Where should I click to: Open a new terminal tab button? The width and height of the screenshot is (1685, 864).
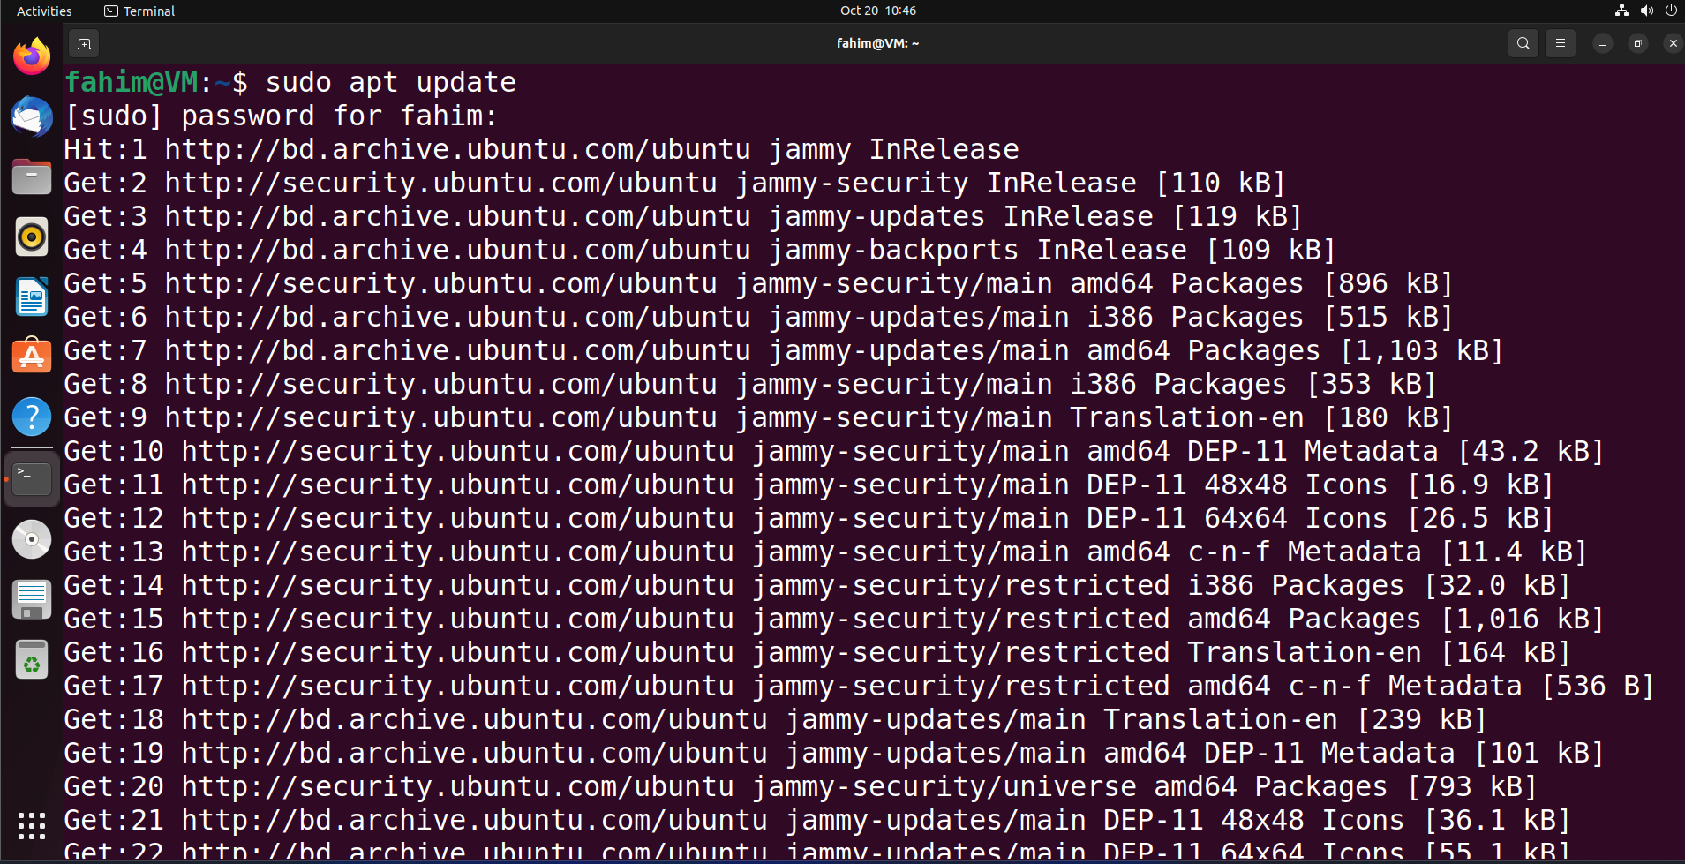pyautogui.click(x=84, y=43)
